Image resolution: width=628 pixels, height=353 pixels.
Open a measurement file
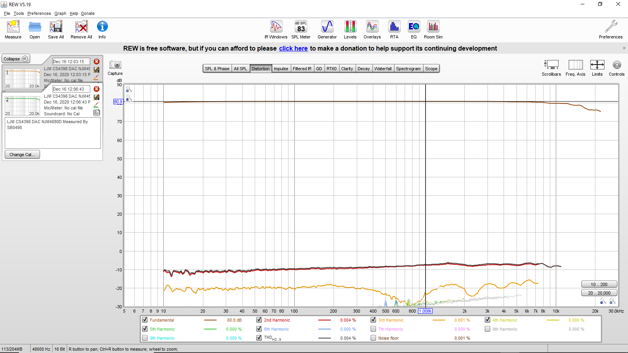(x=35, y=30)
